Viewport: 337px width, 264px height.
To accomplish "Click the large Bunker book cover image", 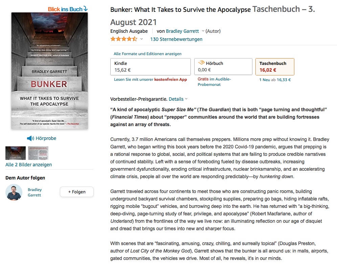I will coord(49,71).
